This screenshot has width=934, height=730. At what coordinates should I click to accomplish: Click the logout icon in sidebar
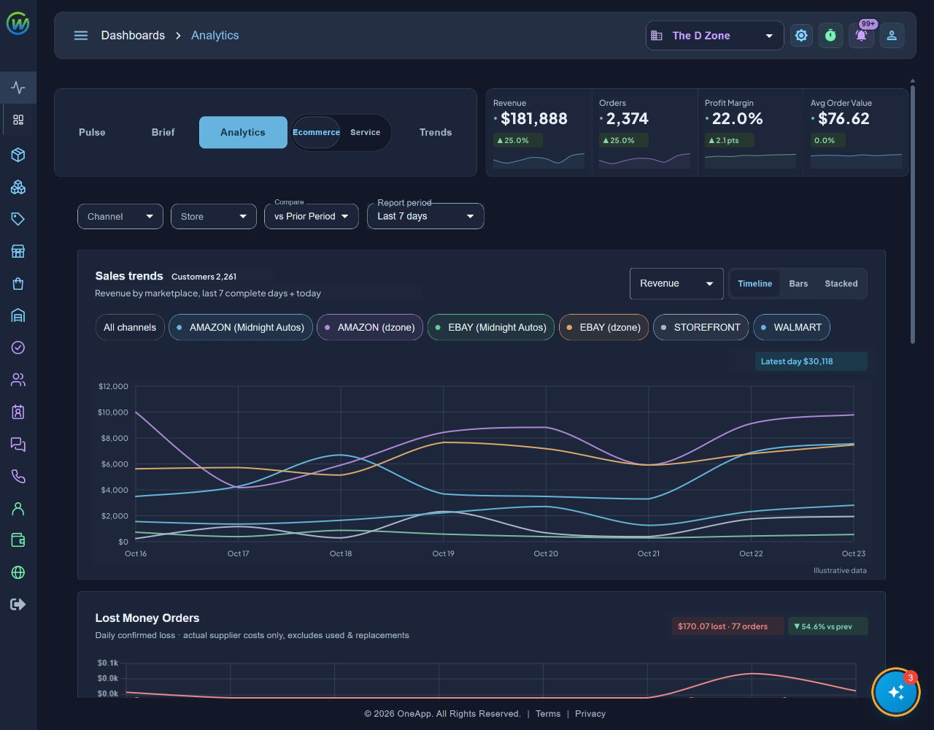click(x=18, y=604)
